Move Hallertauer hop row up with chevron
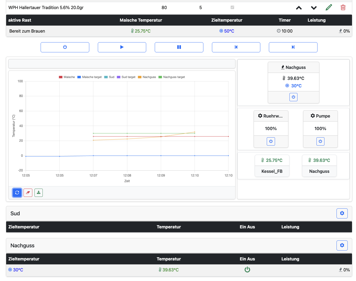Image resolution: width=356 pixels, height=281 pixels. tap(299, 8)
